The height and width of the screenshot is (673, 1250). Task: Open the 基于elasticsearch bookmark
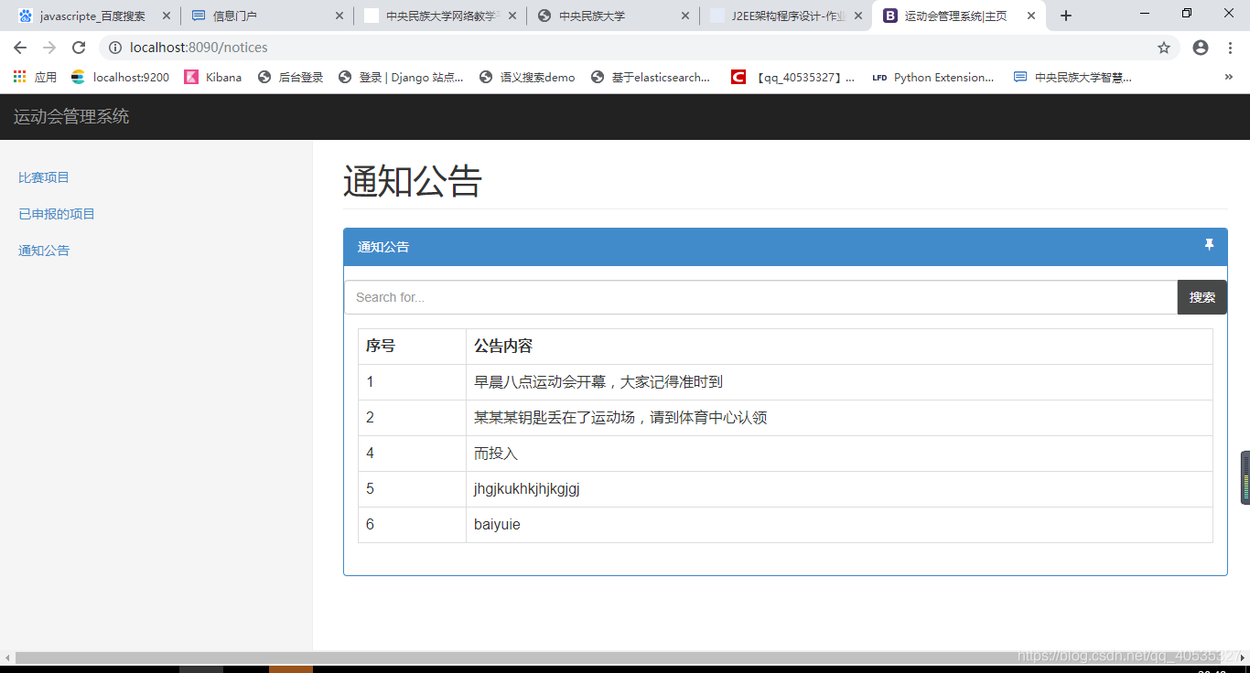click(651, 78)
